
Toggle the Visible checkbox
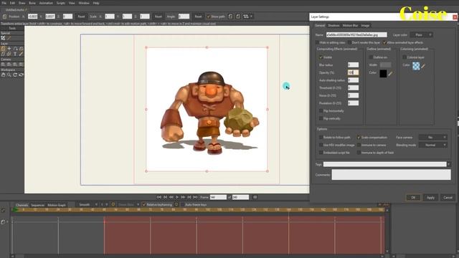pyautogui.click(x=321, y=57)
